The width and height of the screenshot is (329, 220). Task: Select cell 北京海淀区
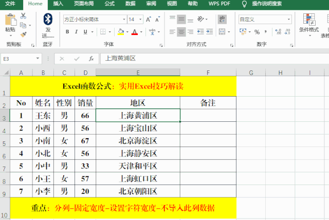click(x=138, y=141)
